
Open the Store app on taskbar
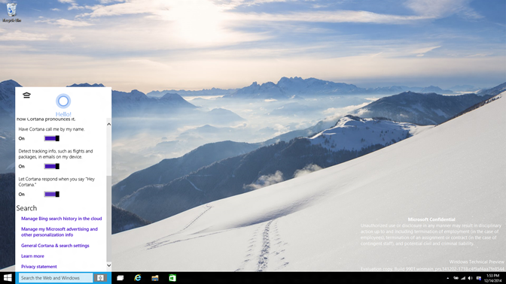(172, 277)
